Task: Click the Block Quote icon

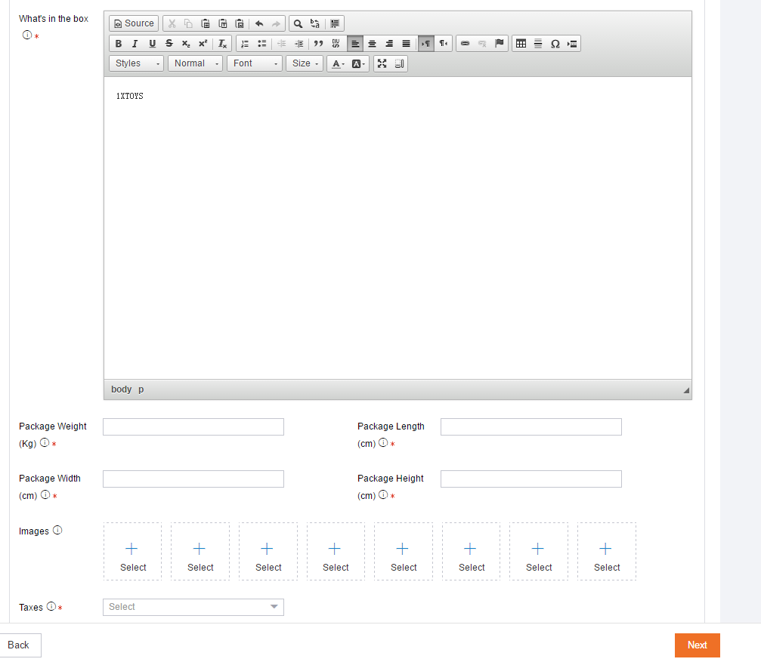Action: click(x=318, y=44)
